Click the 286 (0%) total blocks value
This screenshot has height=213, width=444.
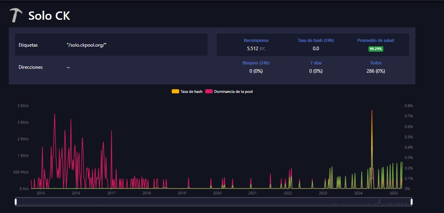pyautogui.click(x=375, y=71)
